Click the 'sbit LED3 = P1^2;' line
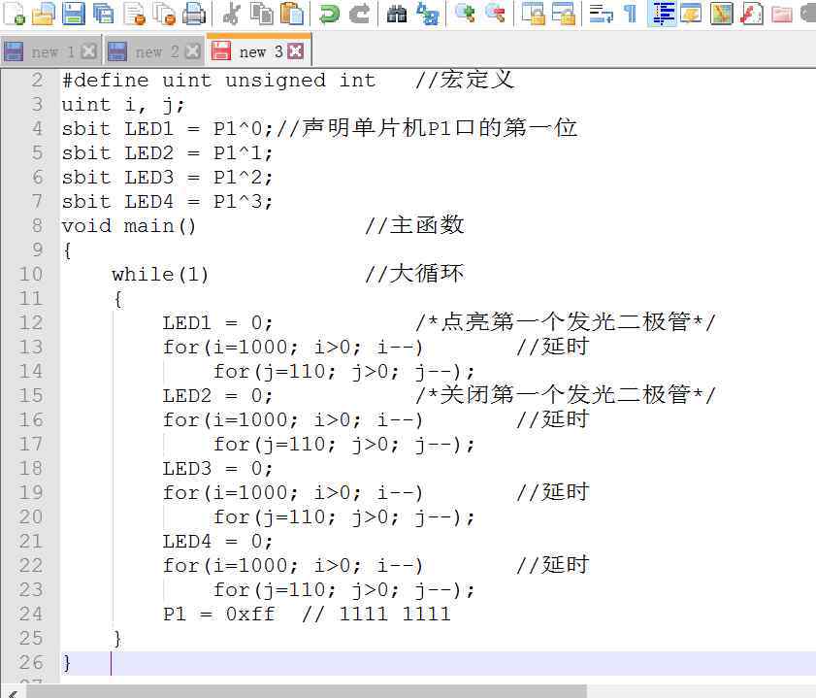 [167, 178]
